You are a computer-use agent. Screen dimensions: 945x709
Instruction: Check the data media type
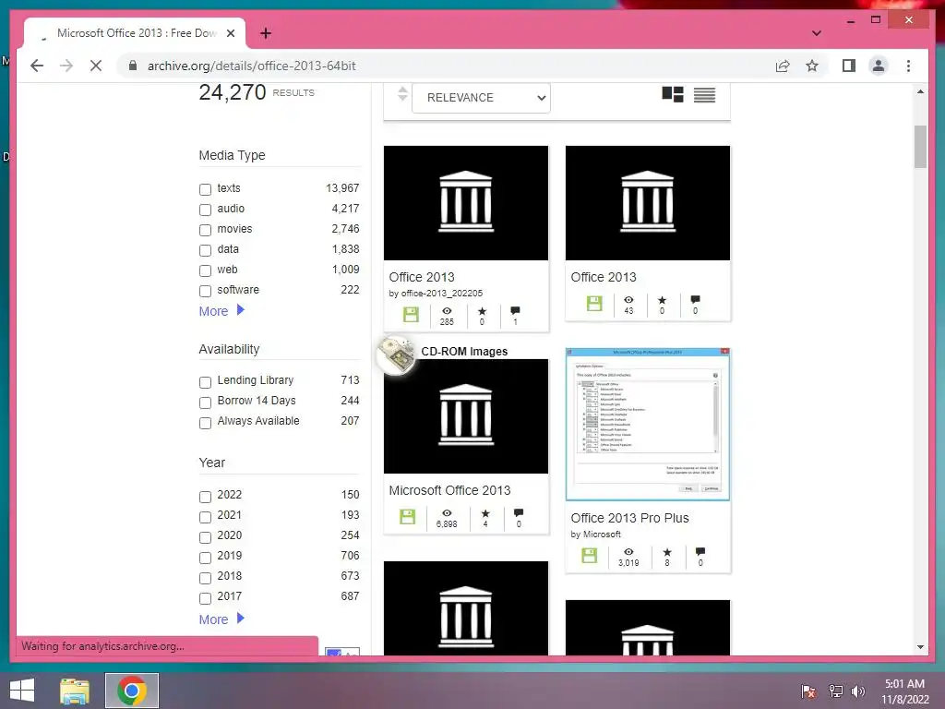(205, 250)
